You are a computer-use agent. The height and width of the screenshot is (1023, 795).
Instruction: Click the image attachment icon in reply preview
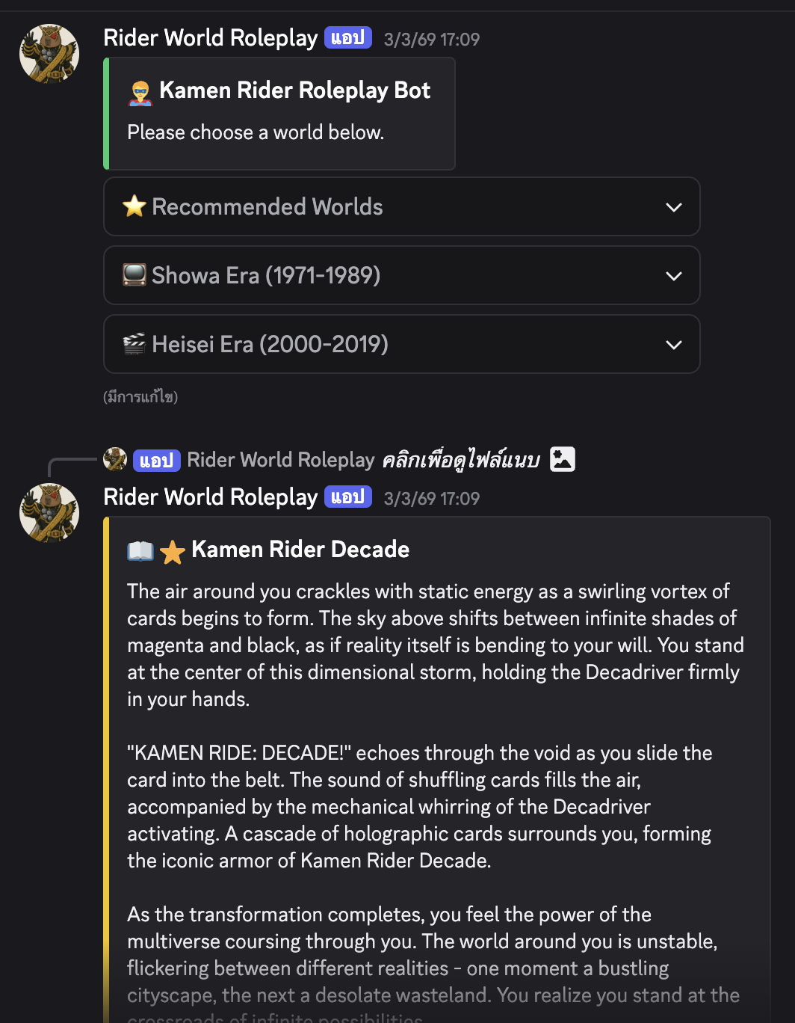563,459
